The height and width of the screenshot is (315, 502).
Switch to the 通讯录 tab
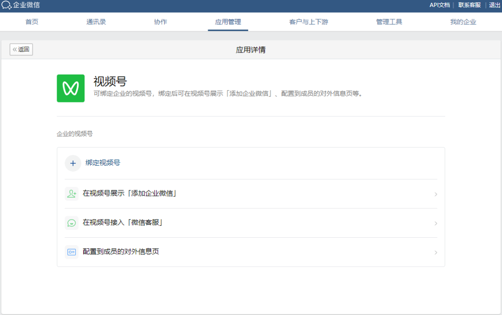96,21
